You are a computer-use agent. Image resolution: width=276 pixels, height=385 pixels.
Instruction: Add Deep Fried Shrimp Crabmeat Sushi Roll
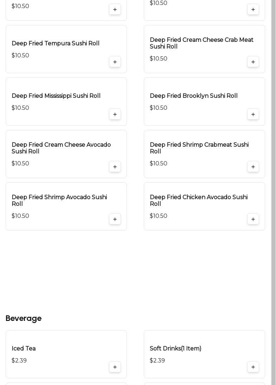tap(253, 167)
